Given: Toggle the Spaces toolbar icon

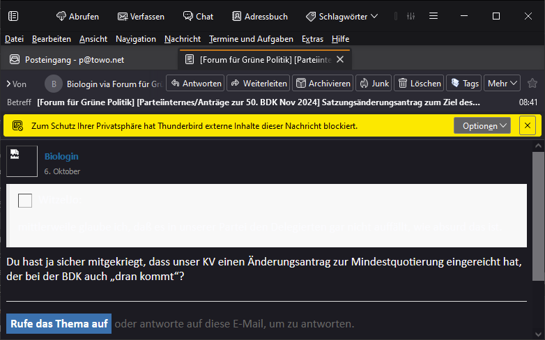Looking at the screenshot, I should coord(13,16).
